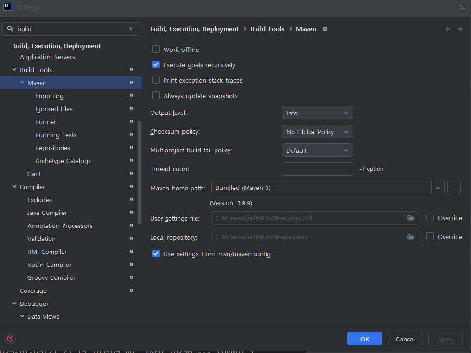The image size is (471, 353).
Task: Collapse the Data Views tree node
Action: pos(22,316)
